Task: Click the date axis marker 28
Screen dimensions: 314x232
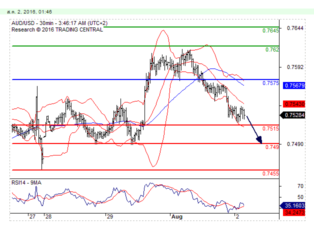Action: pyautogui.click(x=48, y=216)
